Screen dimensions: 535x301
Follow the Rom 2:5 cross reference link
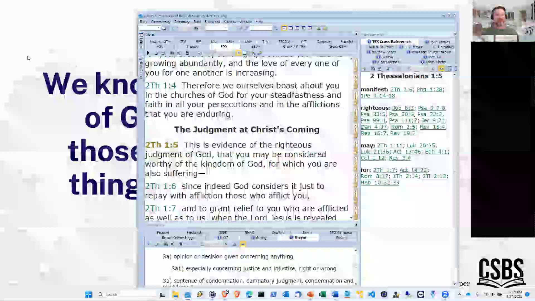click(403, 127)
